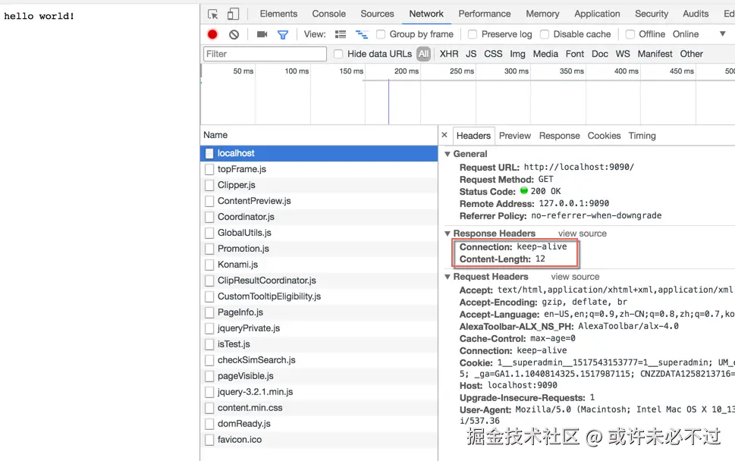Collapse the General section triangle

tap(448, 154)
